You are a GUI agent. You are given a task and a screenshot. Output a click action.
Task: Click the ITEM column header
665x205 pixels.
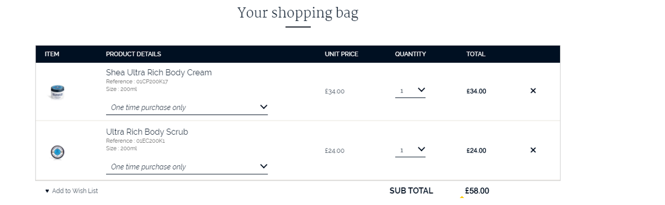click(52, 54)
